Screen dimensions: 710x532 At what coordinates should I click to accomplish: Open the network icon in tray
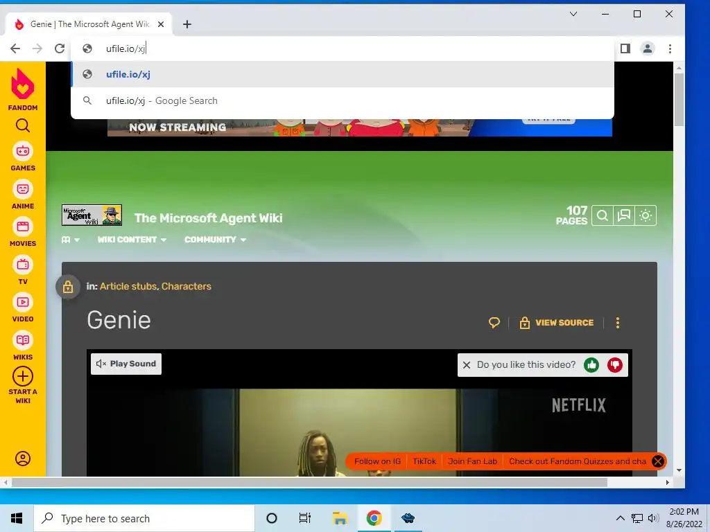pos(637,518)
